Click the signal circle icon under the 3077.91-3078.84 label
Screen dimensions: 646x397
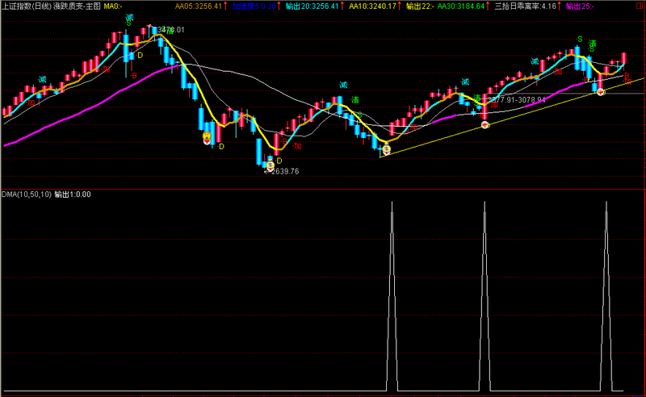pyautogui.click(x=485, y=124)
